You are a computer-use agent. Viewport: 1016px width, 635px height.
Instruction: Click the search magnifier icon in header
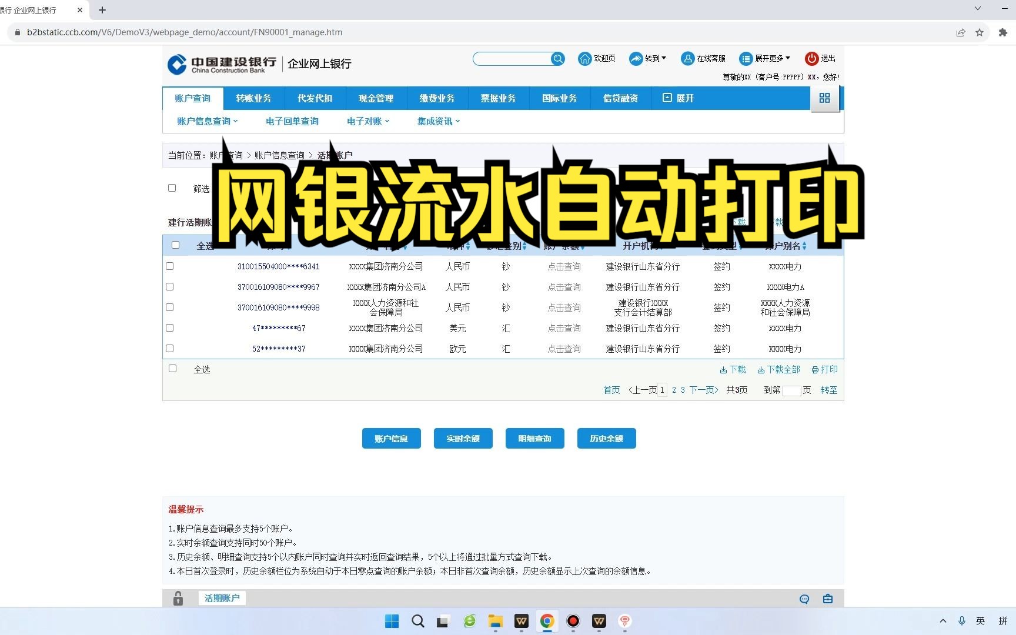(x=557, y=59)
